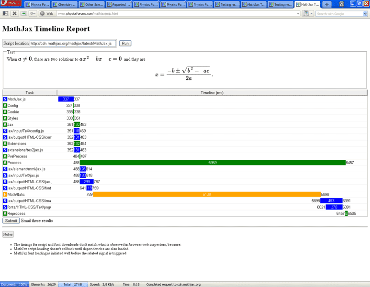Click the Task column header
Image resolution: width=370 pixels, height=287 pixels.
(x=30, y=93)
